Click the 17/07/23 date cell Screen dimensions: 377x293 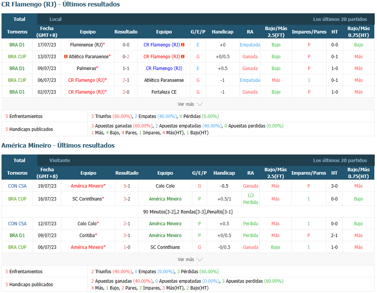(x=46, y=45)
